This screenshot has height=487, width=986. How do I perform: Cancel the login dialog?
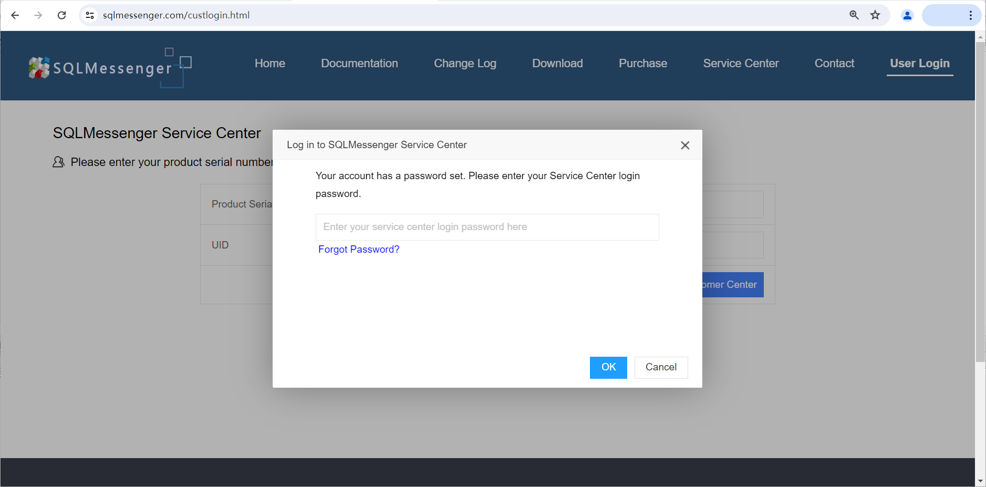pyautogui.click(x=661, y=367)
